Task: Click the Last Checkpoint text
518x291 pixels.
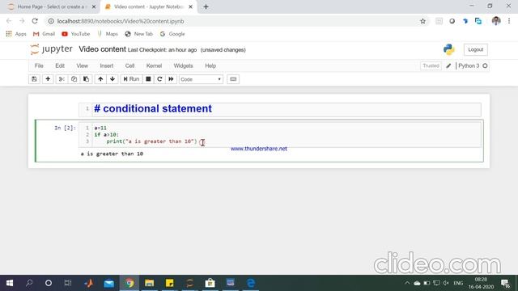Action: [x=162, y=50]
